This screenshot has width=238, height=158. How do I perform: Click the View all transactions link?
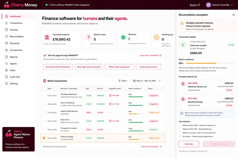(151, 147)
